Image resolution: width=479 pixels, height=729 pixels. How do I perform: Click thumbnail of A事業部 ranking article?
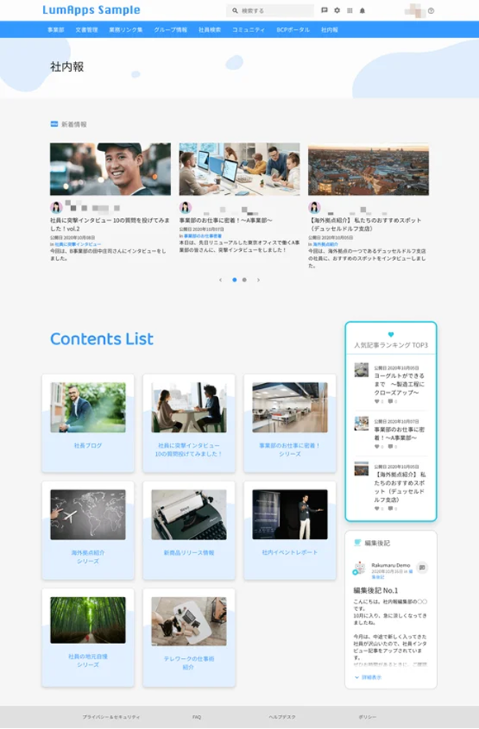[x=362, y=423]
